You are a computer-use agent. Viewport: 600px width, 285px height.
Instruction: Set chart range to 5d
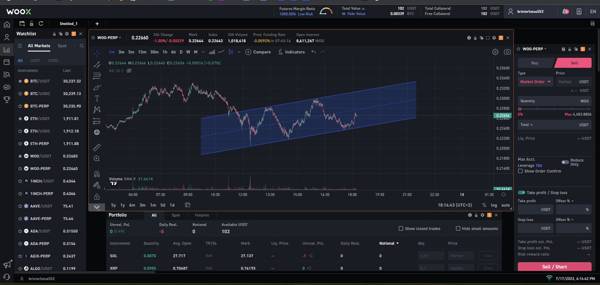coord(163,205)
